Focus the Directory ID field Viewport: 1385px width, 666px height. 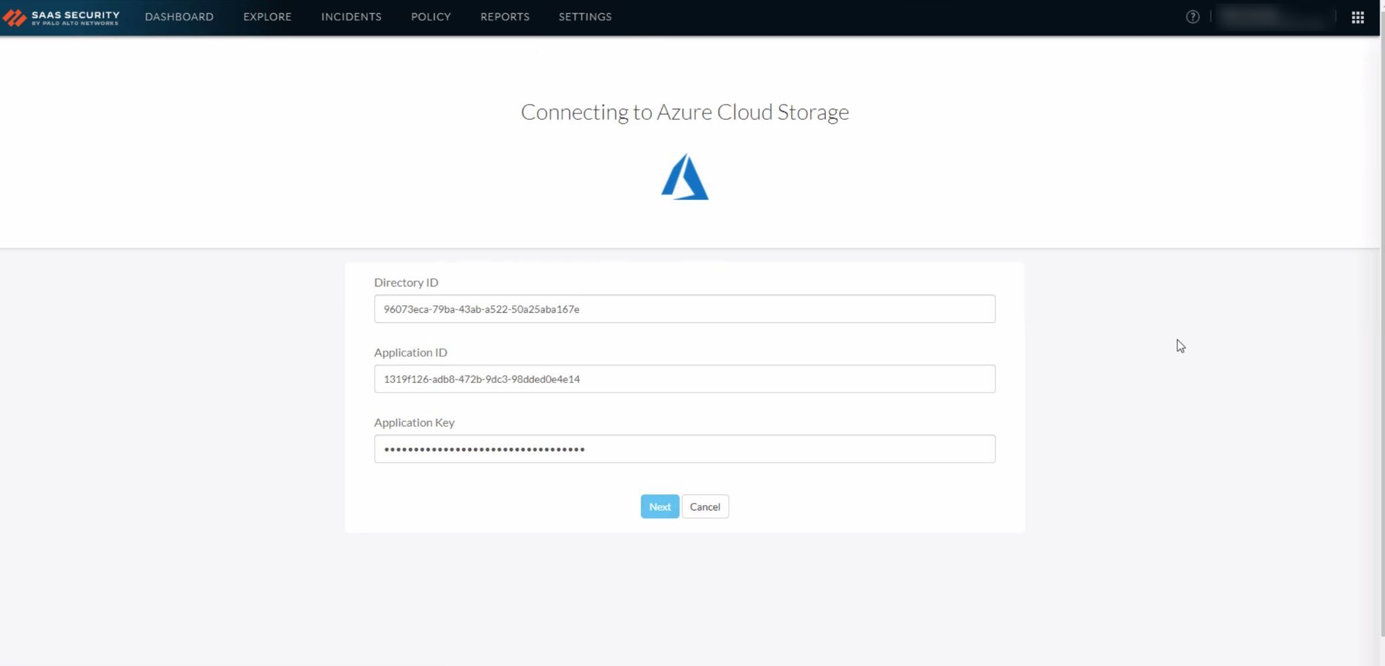pyautogui.click(x=684, y=309)
